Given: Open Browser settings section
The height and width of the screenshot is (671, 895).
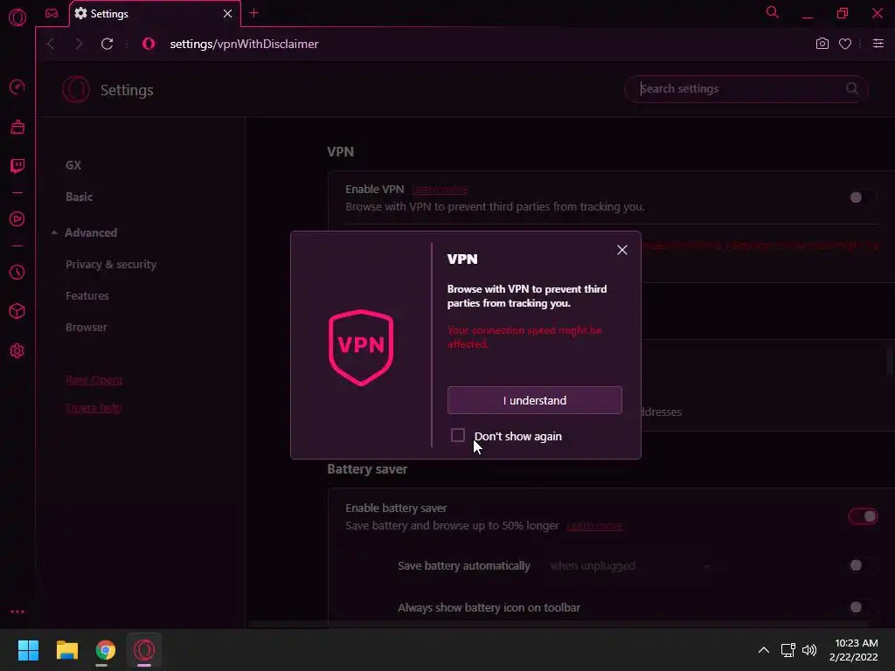Looking at the screenshot, I should [x=87, y=328].
